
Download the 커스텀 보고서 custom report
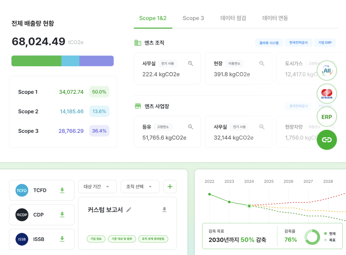coord(164,209)
